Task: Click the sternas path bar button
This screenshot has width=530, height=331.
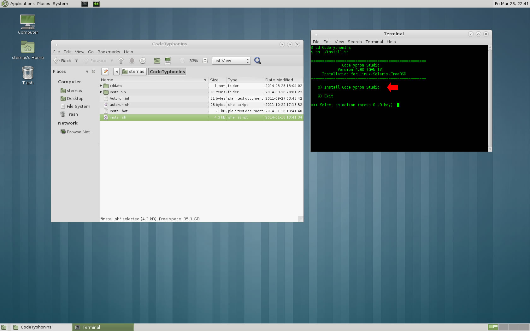Action: pos(134,72)
